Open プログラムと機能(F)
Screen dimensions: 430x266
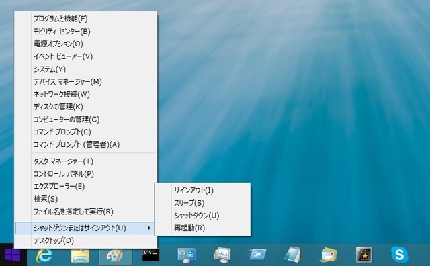point(86,19)
